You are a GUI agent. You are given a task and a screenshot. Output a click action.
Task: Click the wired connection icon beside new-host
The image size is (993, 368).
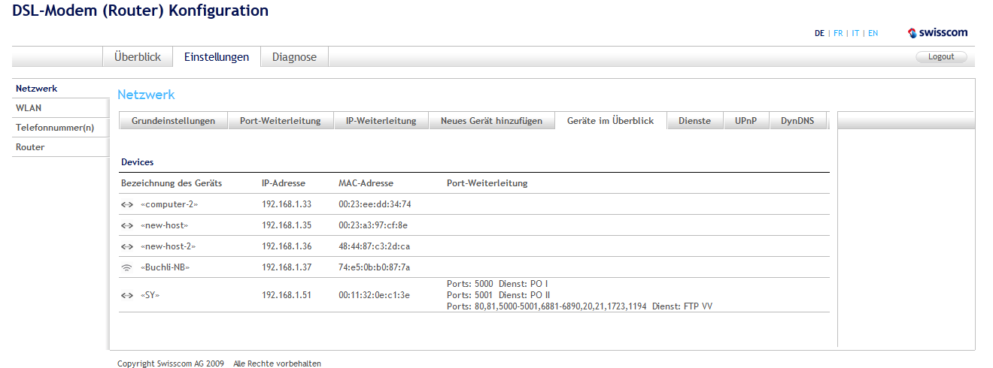tap(126, 225)
